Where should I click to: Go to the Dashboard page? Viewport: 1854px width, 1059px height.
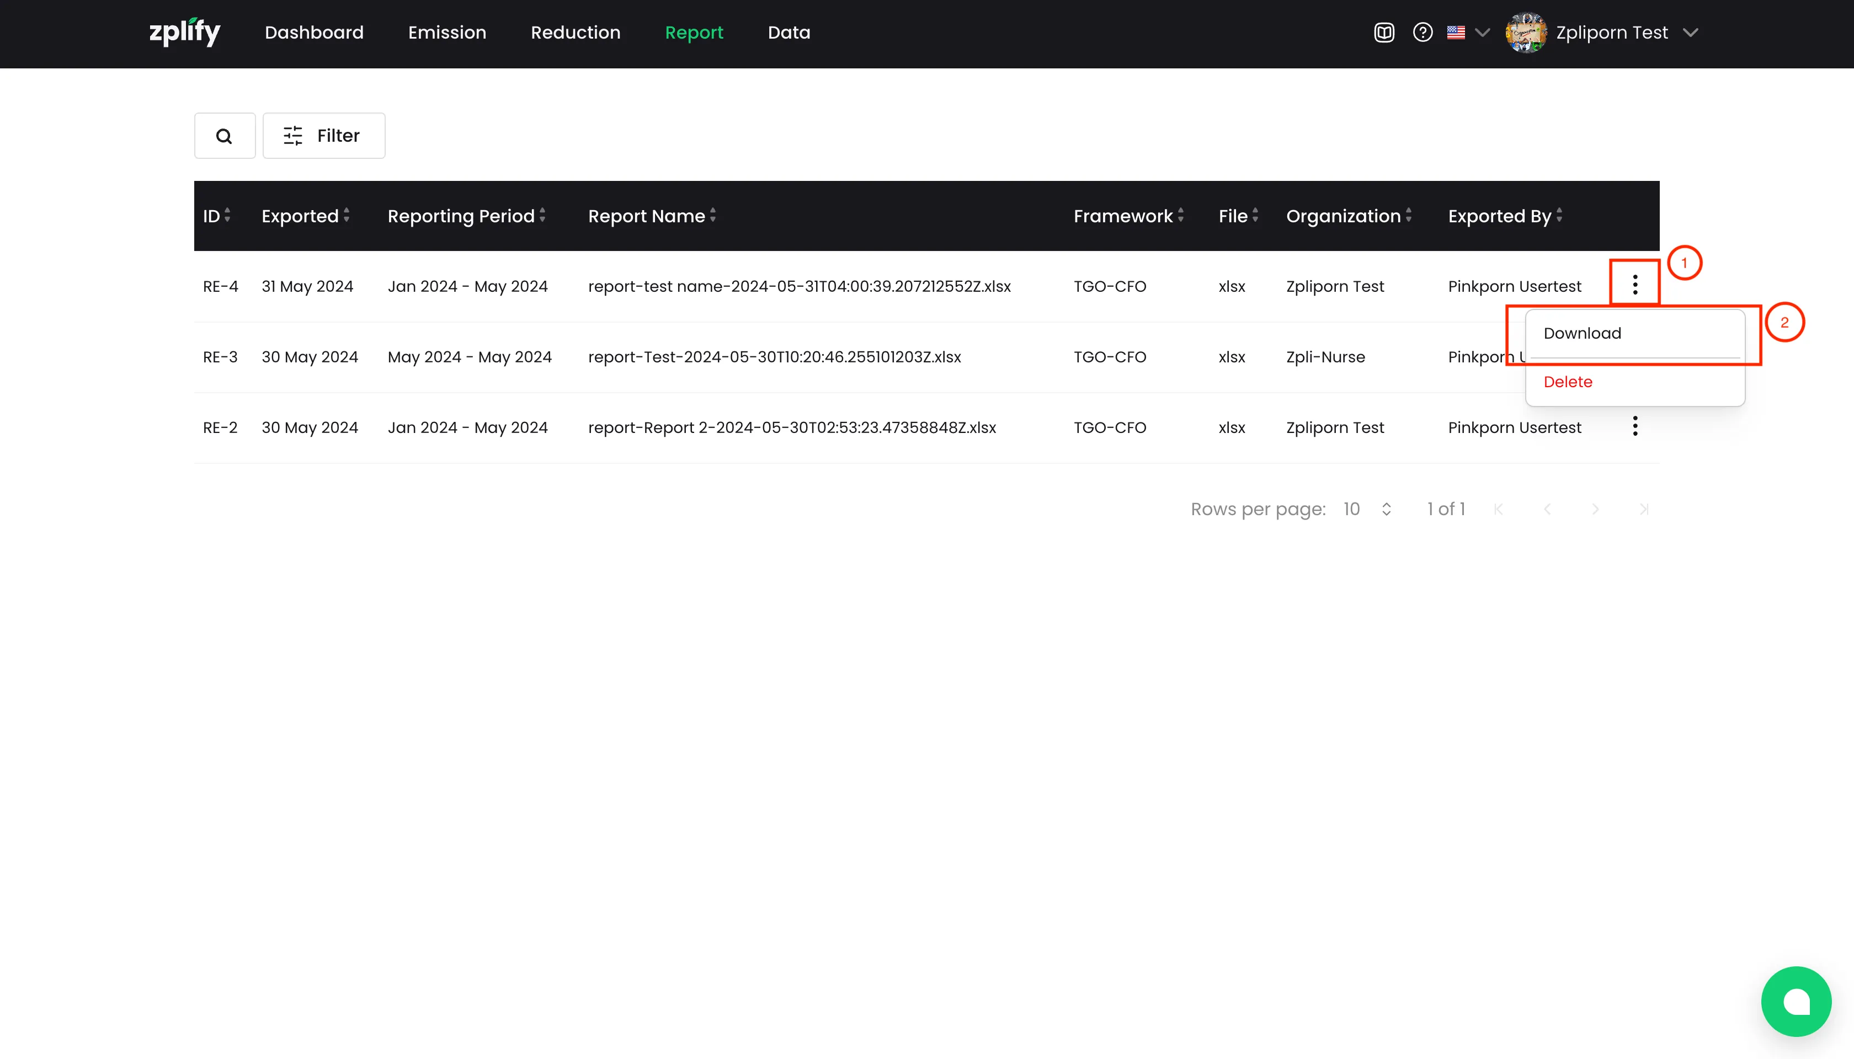point(313,33)
